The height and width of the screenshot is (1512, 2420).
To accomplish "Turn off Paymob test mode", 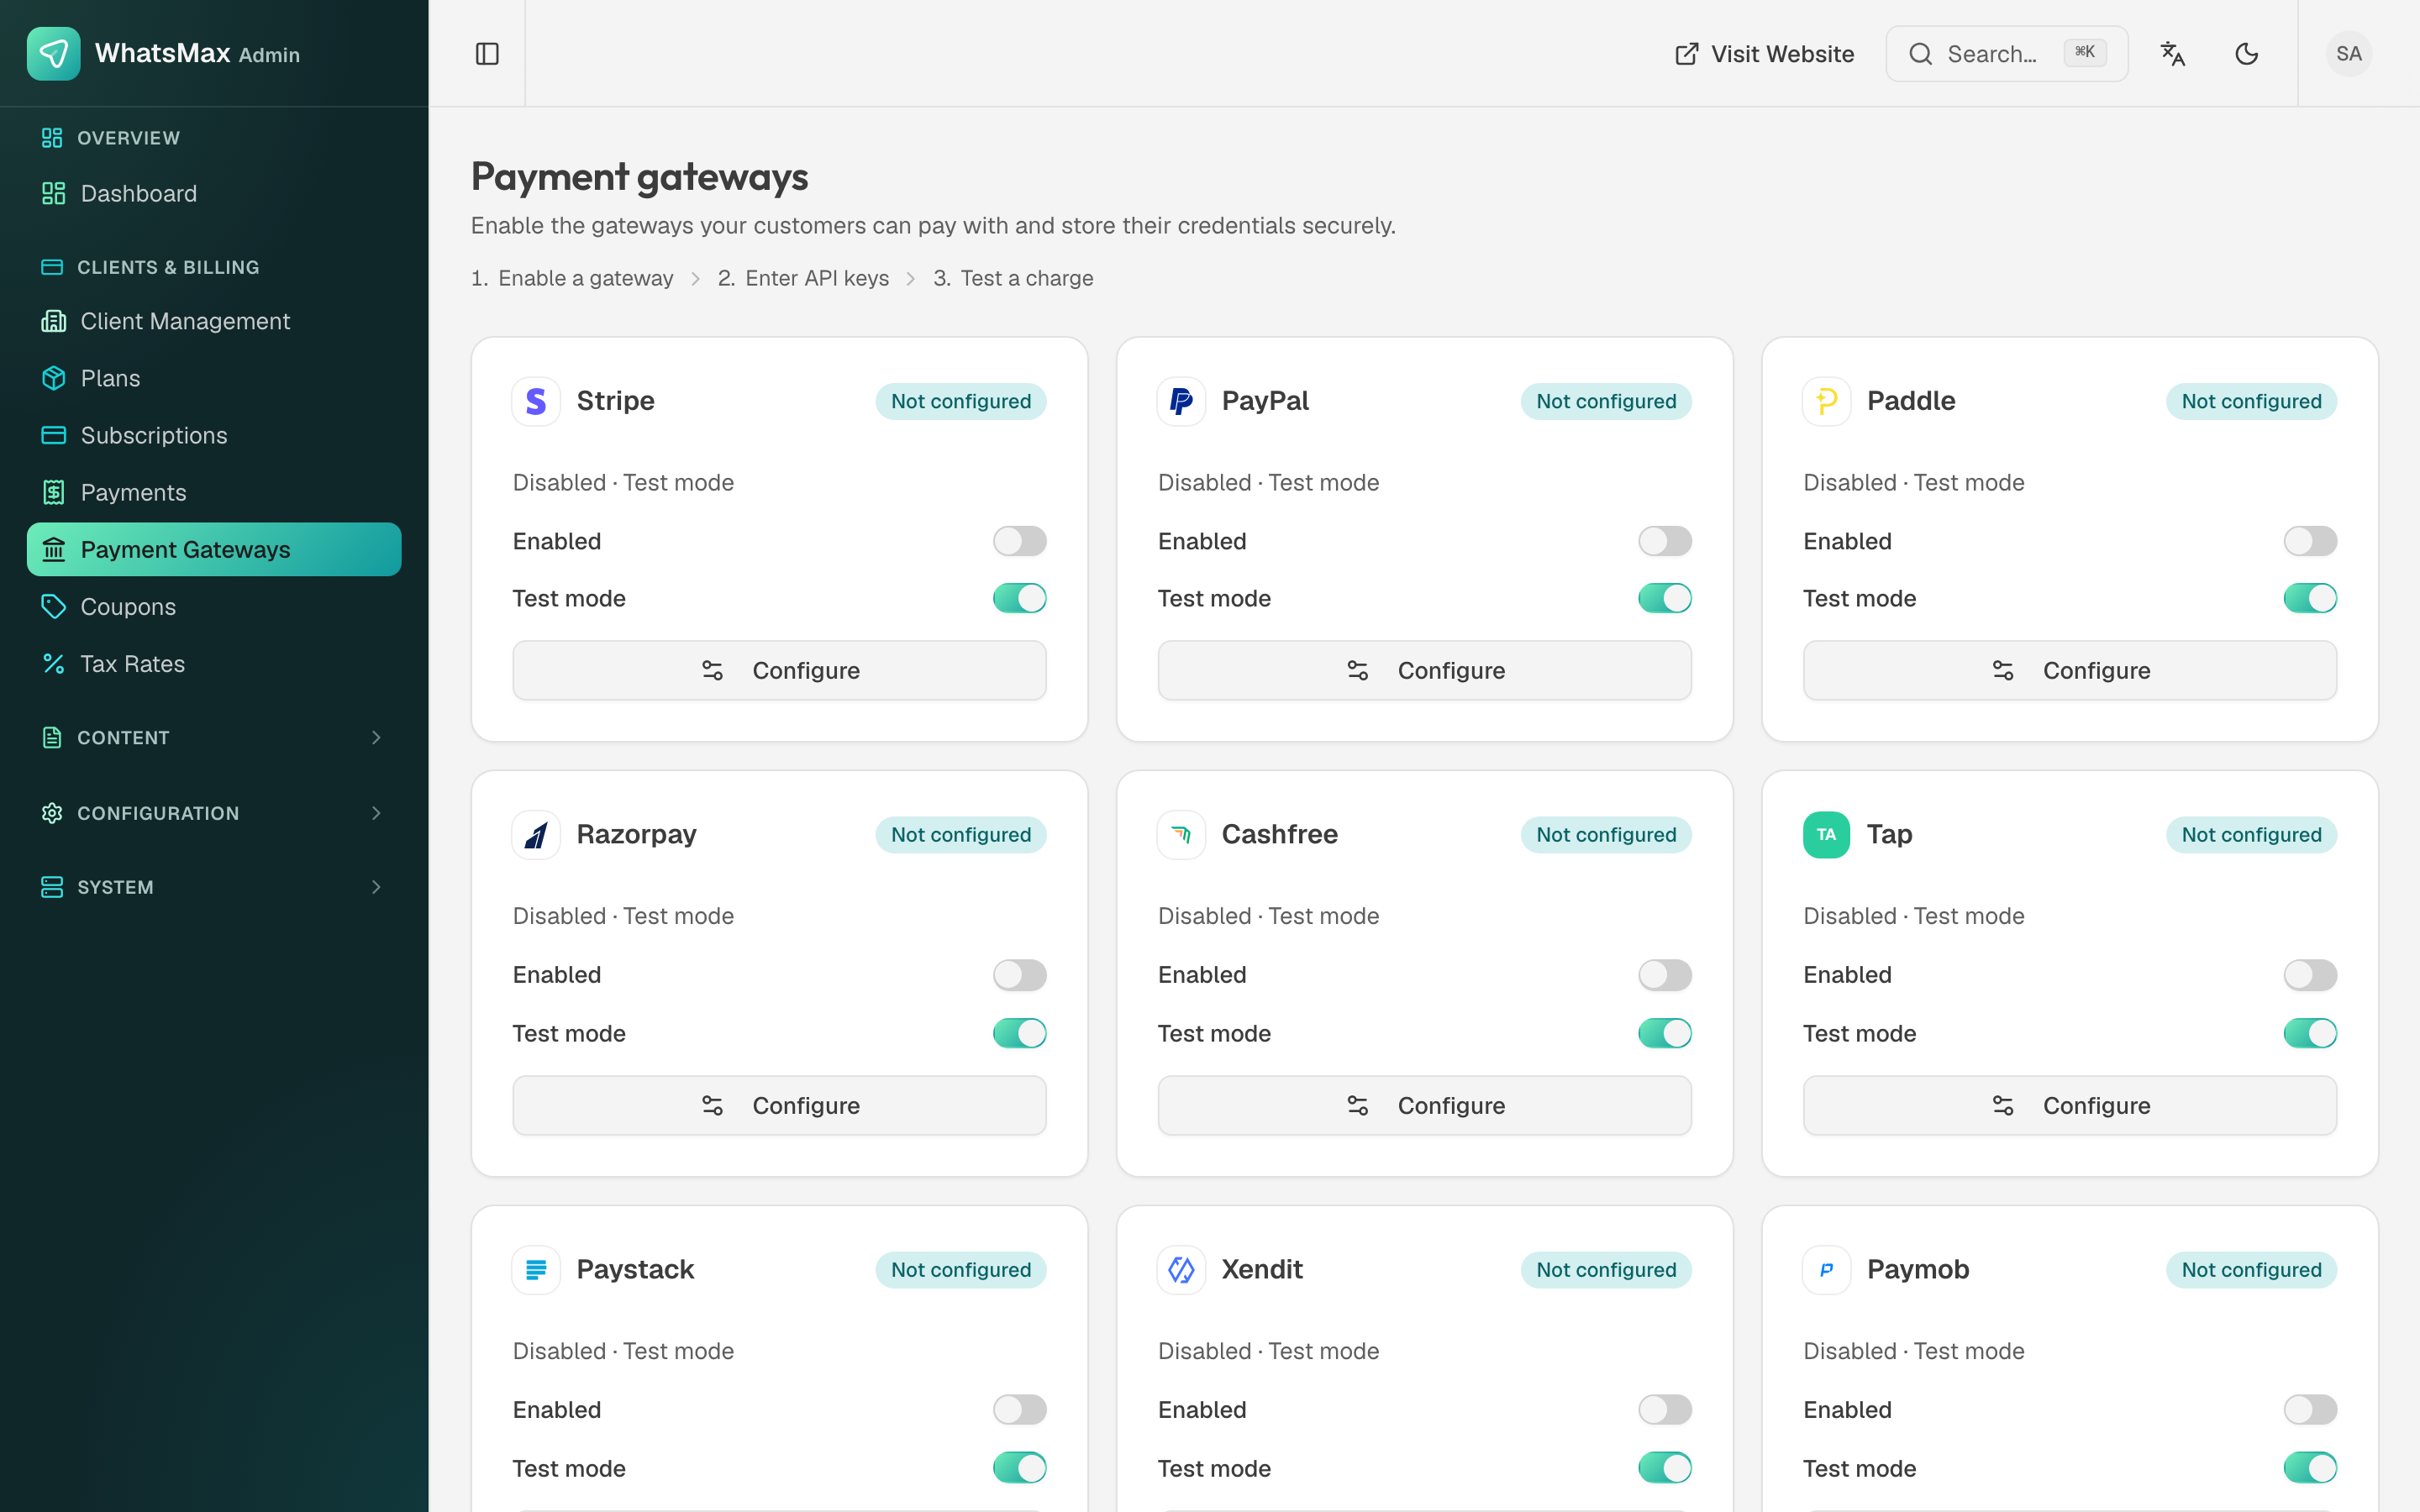I will tap(2309, 1468).
